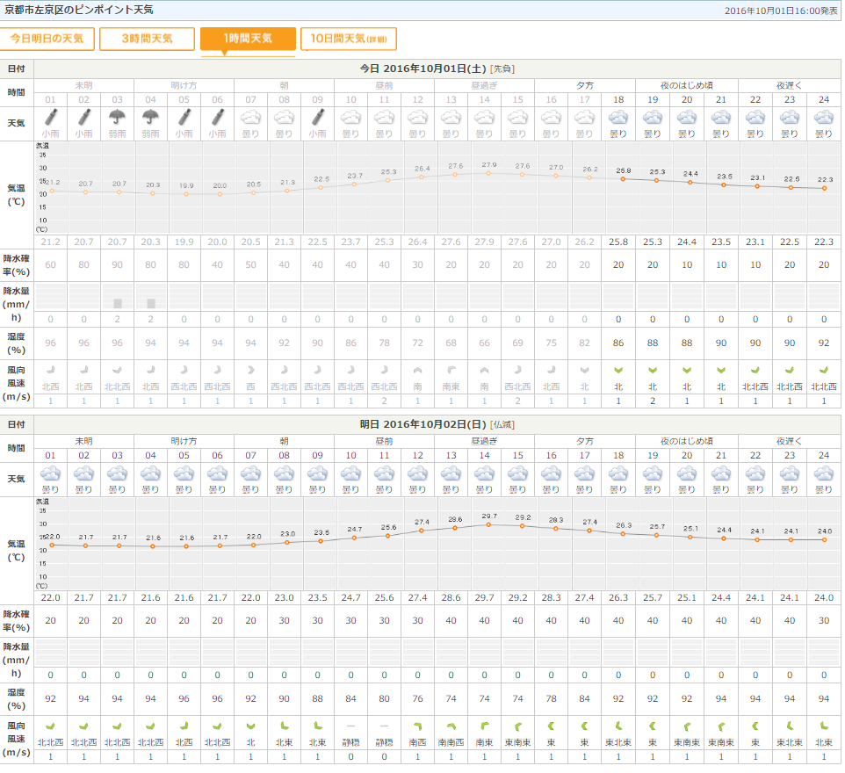845x773 pixels.
Task: Click tomorrow's 24時 precipitation probability 30
Action: pos(824,621)
